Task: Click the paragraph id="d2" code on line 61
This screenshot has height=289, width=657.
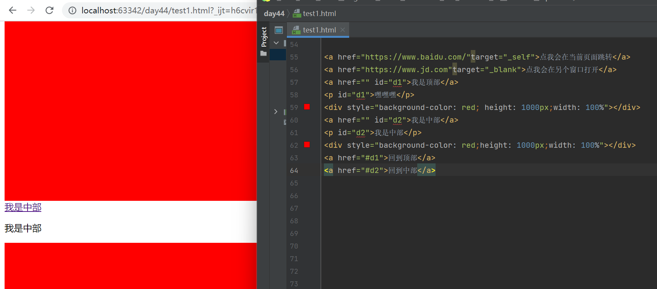Action: pyautogui.click(x=373, y=133)
